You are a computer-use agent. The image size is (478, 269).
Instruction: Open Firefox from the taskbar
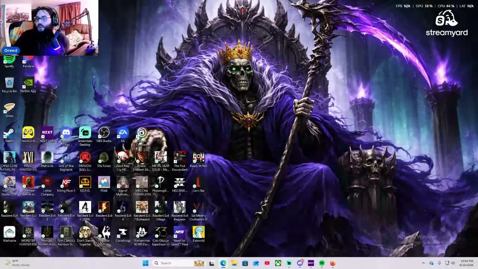tap(333, 263)
